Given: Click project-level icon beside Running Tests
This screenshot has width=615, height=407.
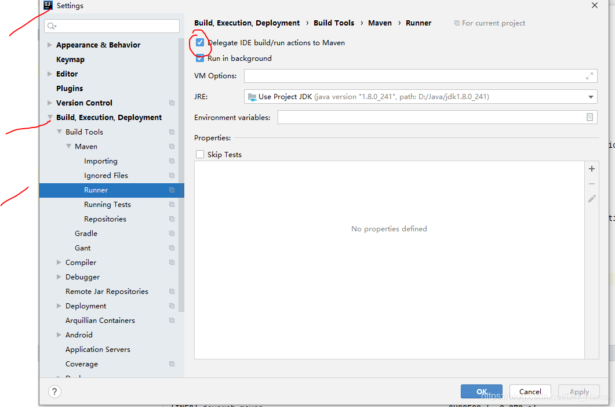Looking at the screenshot, I should pos(172,205).
